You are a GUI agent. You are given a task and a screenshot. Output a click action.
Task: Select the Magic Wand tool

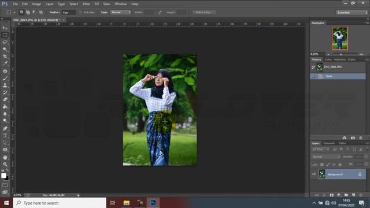pyautogui.click(x=5, y=49)
